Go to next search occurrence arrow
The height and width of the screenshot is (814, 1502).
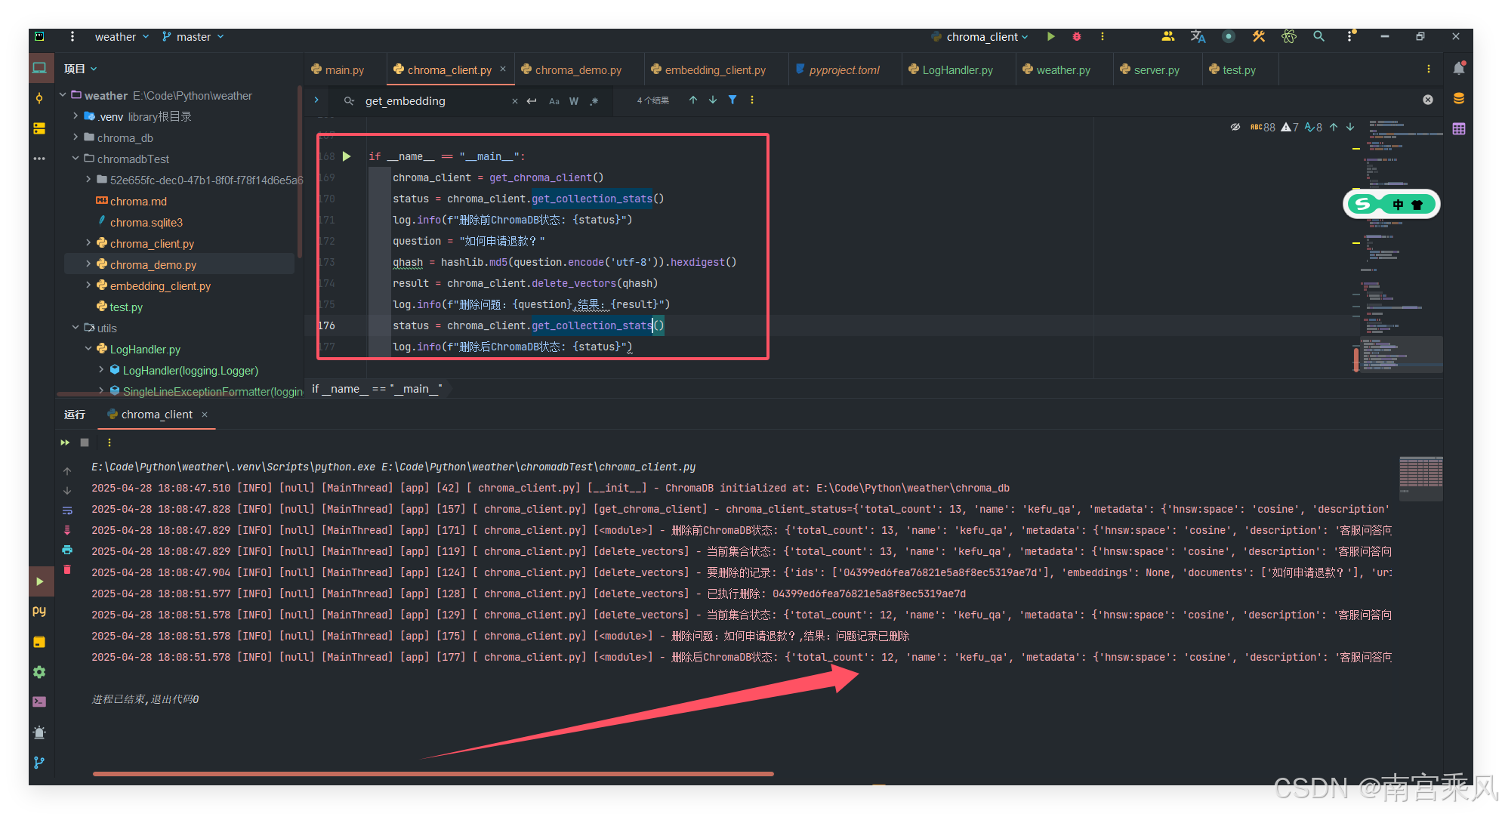coord(713,100)
